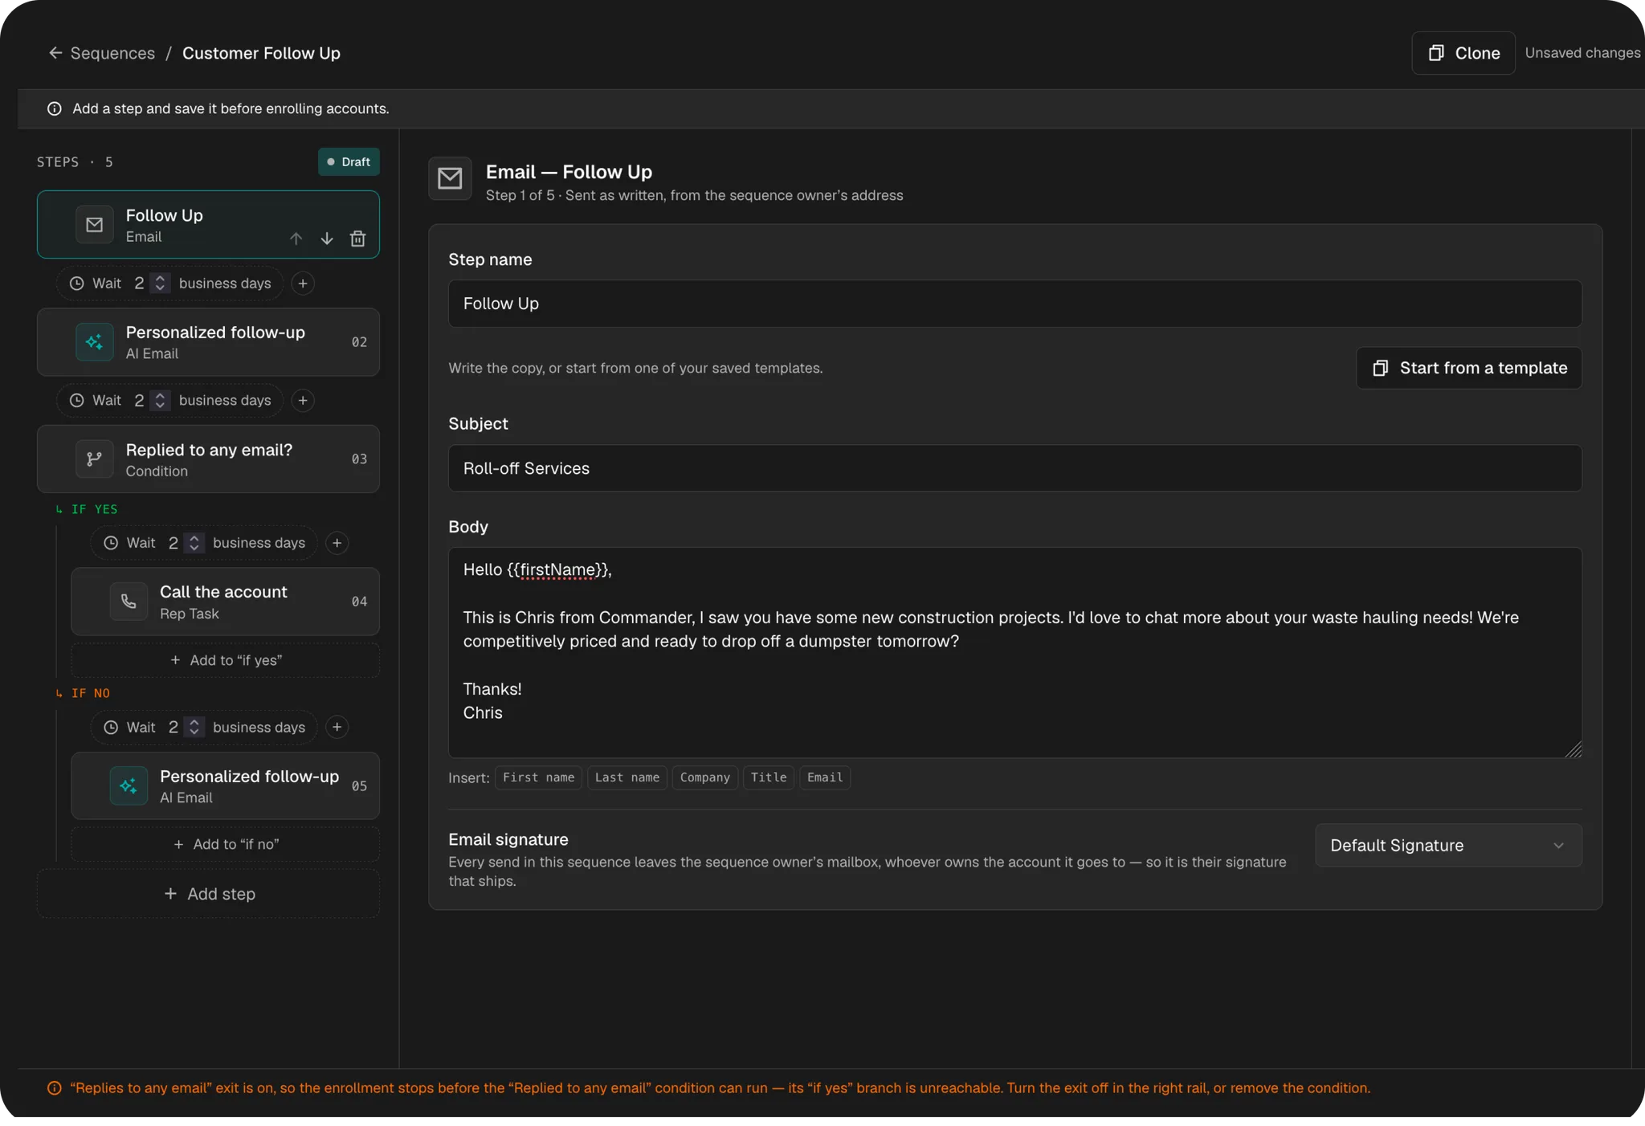Screen dimensions: 1645x1126
Task: Select the Replied to any email? condition step
Action: (x=208, y=459)
